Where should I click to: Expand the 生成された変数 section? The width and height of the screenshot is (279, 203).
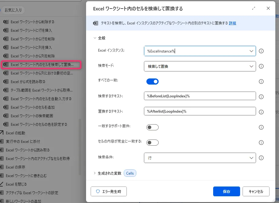pos(95,173)
